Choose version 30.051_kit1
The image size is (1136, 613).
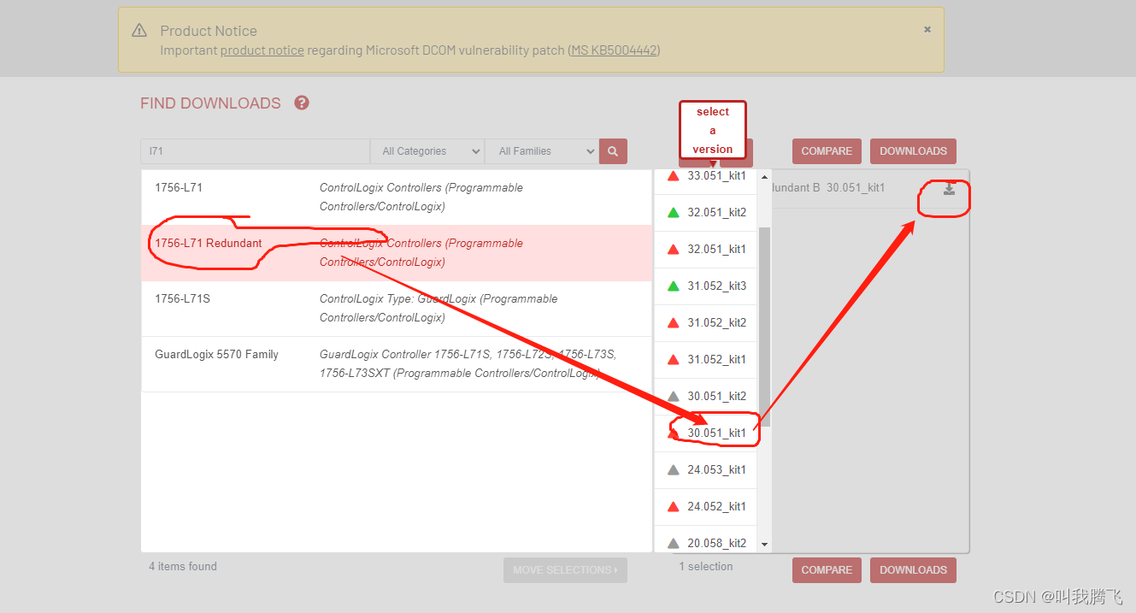pos(705,433)
